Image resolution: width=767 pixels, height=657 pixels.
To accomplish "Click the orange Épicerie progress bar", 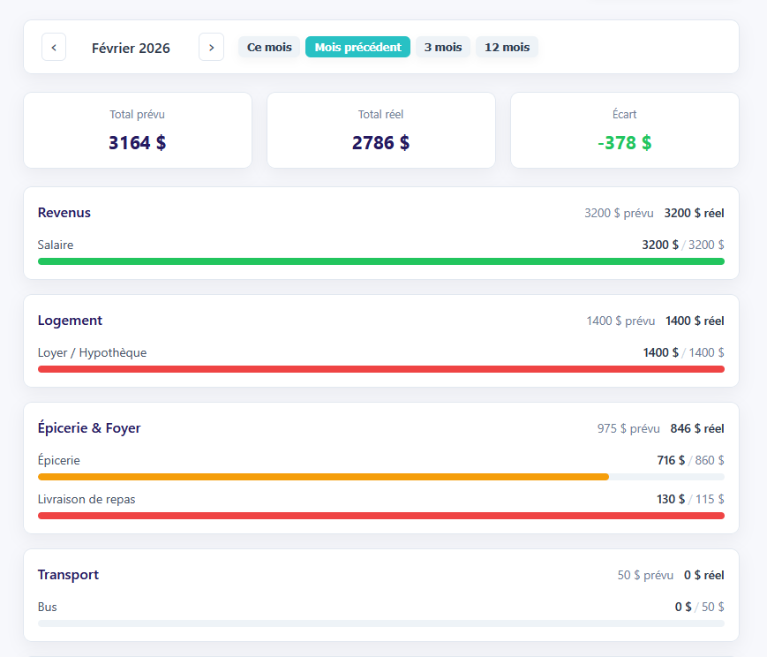I will 323,476.
